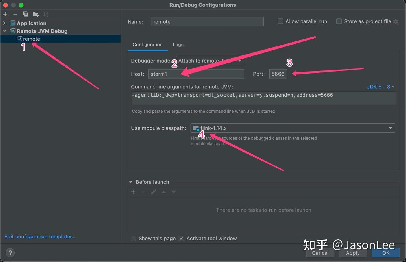Open Store as project file gear settings
This screenshot has height=262, width=406.
click(x=396, y=21)
